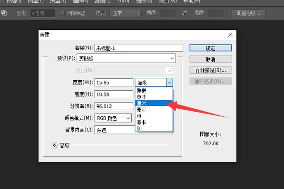The height and width of the screenshot is (189, 284).
Task: Click the 取消 button
Action: tap(211, 59)
